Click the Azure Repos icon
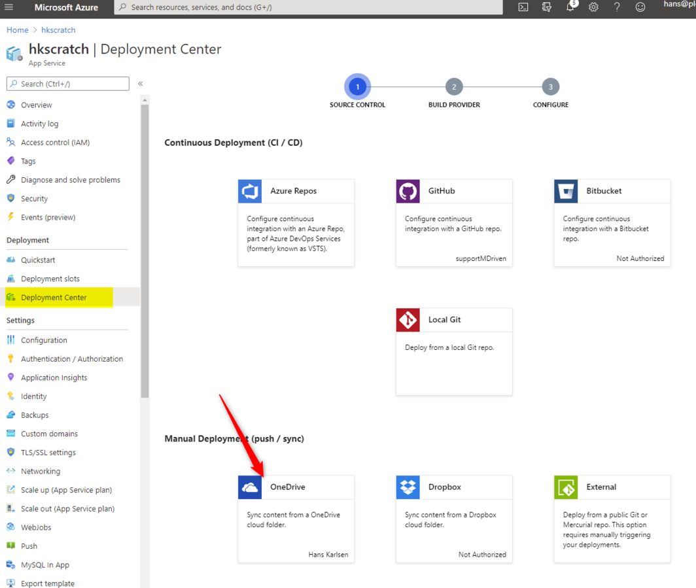Viewport: 696px width, 588px height. coord(250,191)
